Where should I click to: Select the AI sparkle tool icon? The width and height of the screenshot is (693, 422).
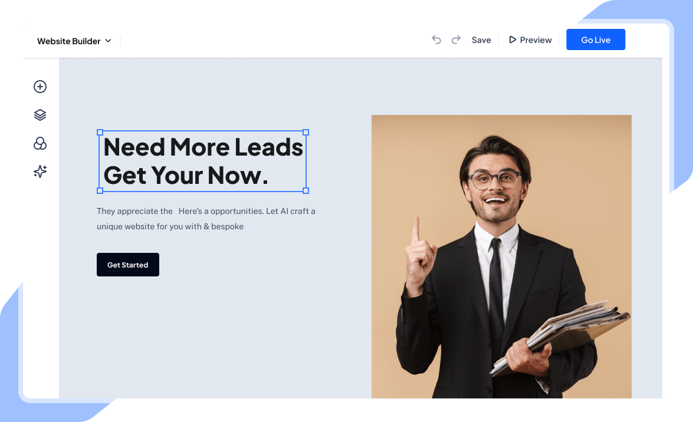(40, 172)
